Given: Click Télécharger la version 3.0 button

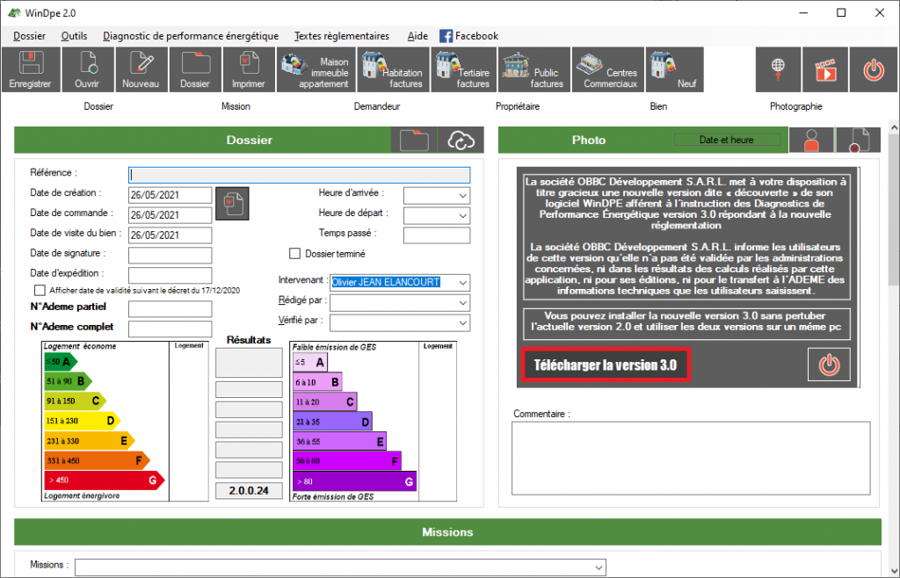Looking at the screenshot, I should pyautogui.click(x=606, y=365).
